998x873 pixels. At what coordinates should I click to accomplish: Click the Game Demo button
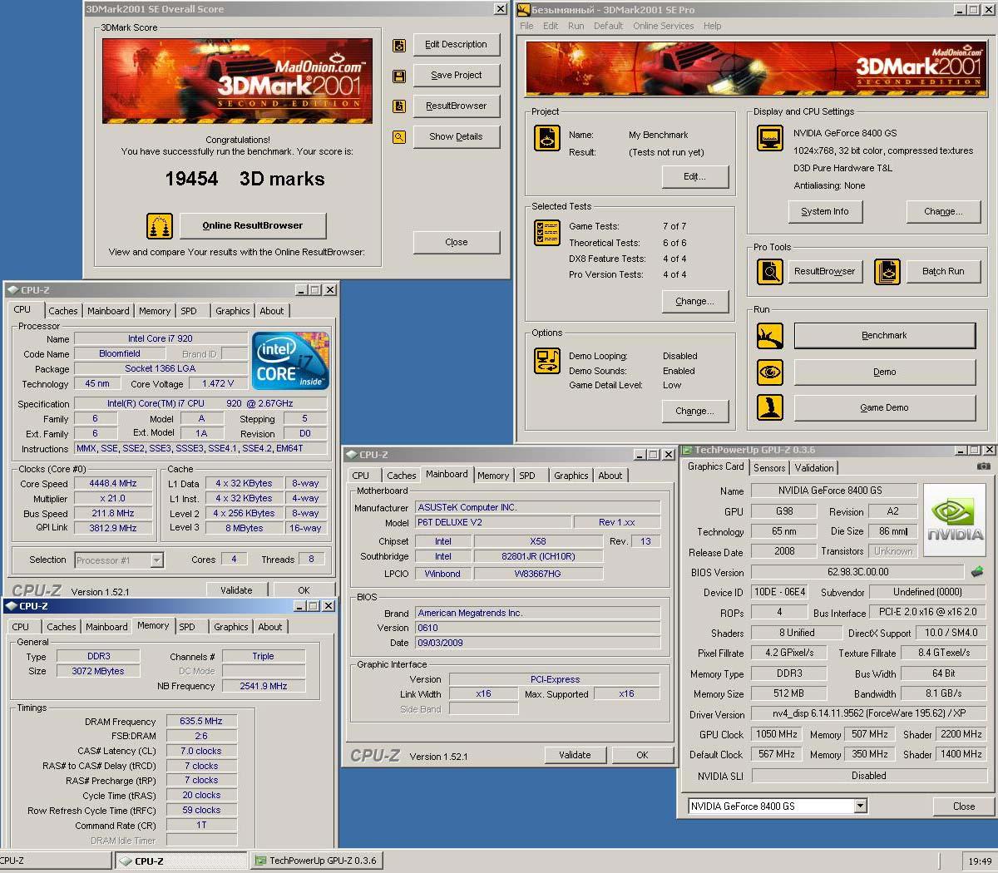click(x=885, y=407)
